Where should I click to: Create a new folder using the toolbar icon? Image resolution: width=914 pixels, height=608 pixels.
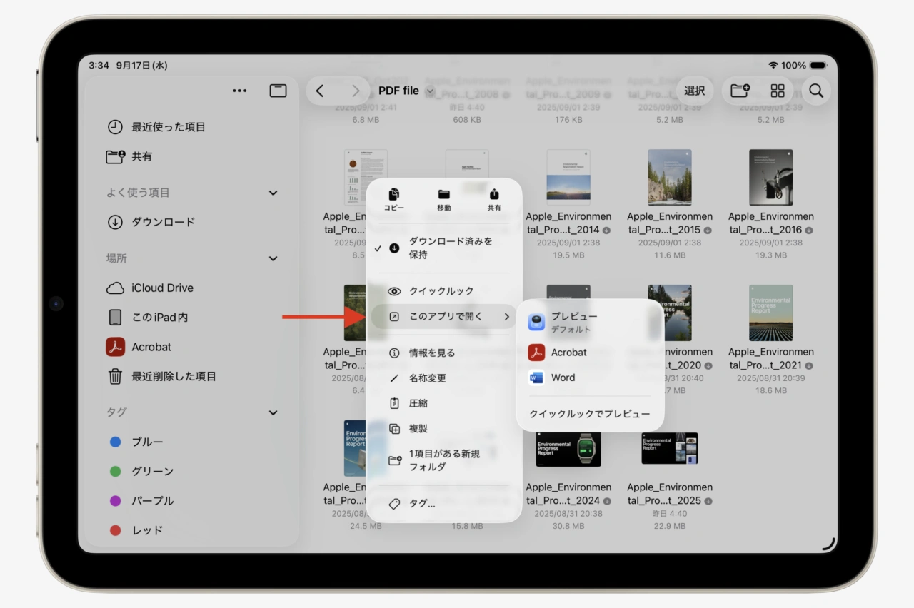tap(739, 91)
